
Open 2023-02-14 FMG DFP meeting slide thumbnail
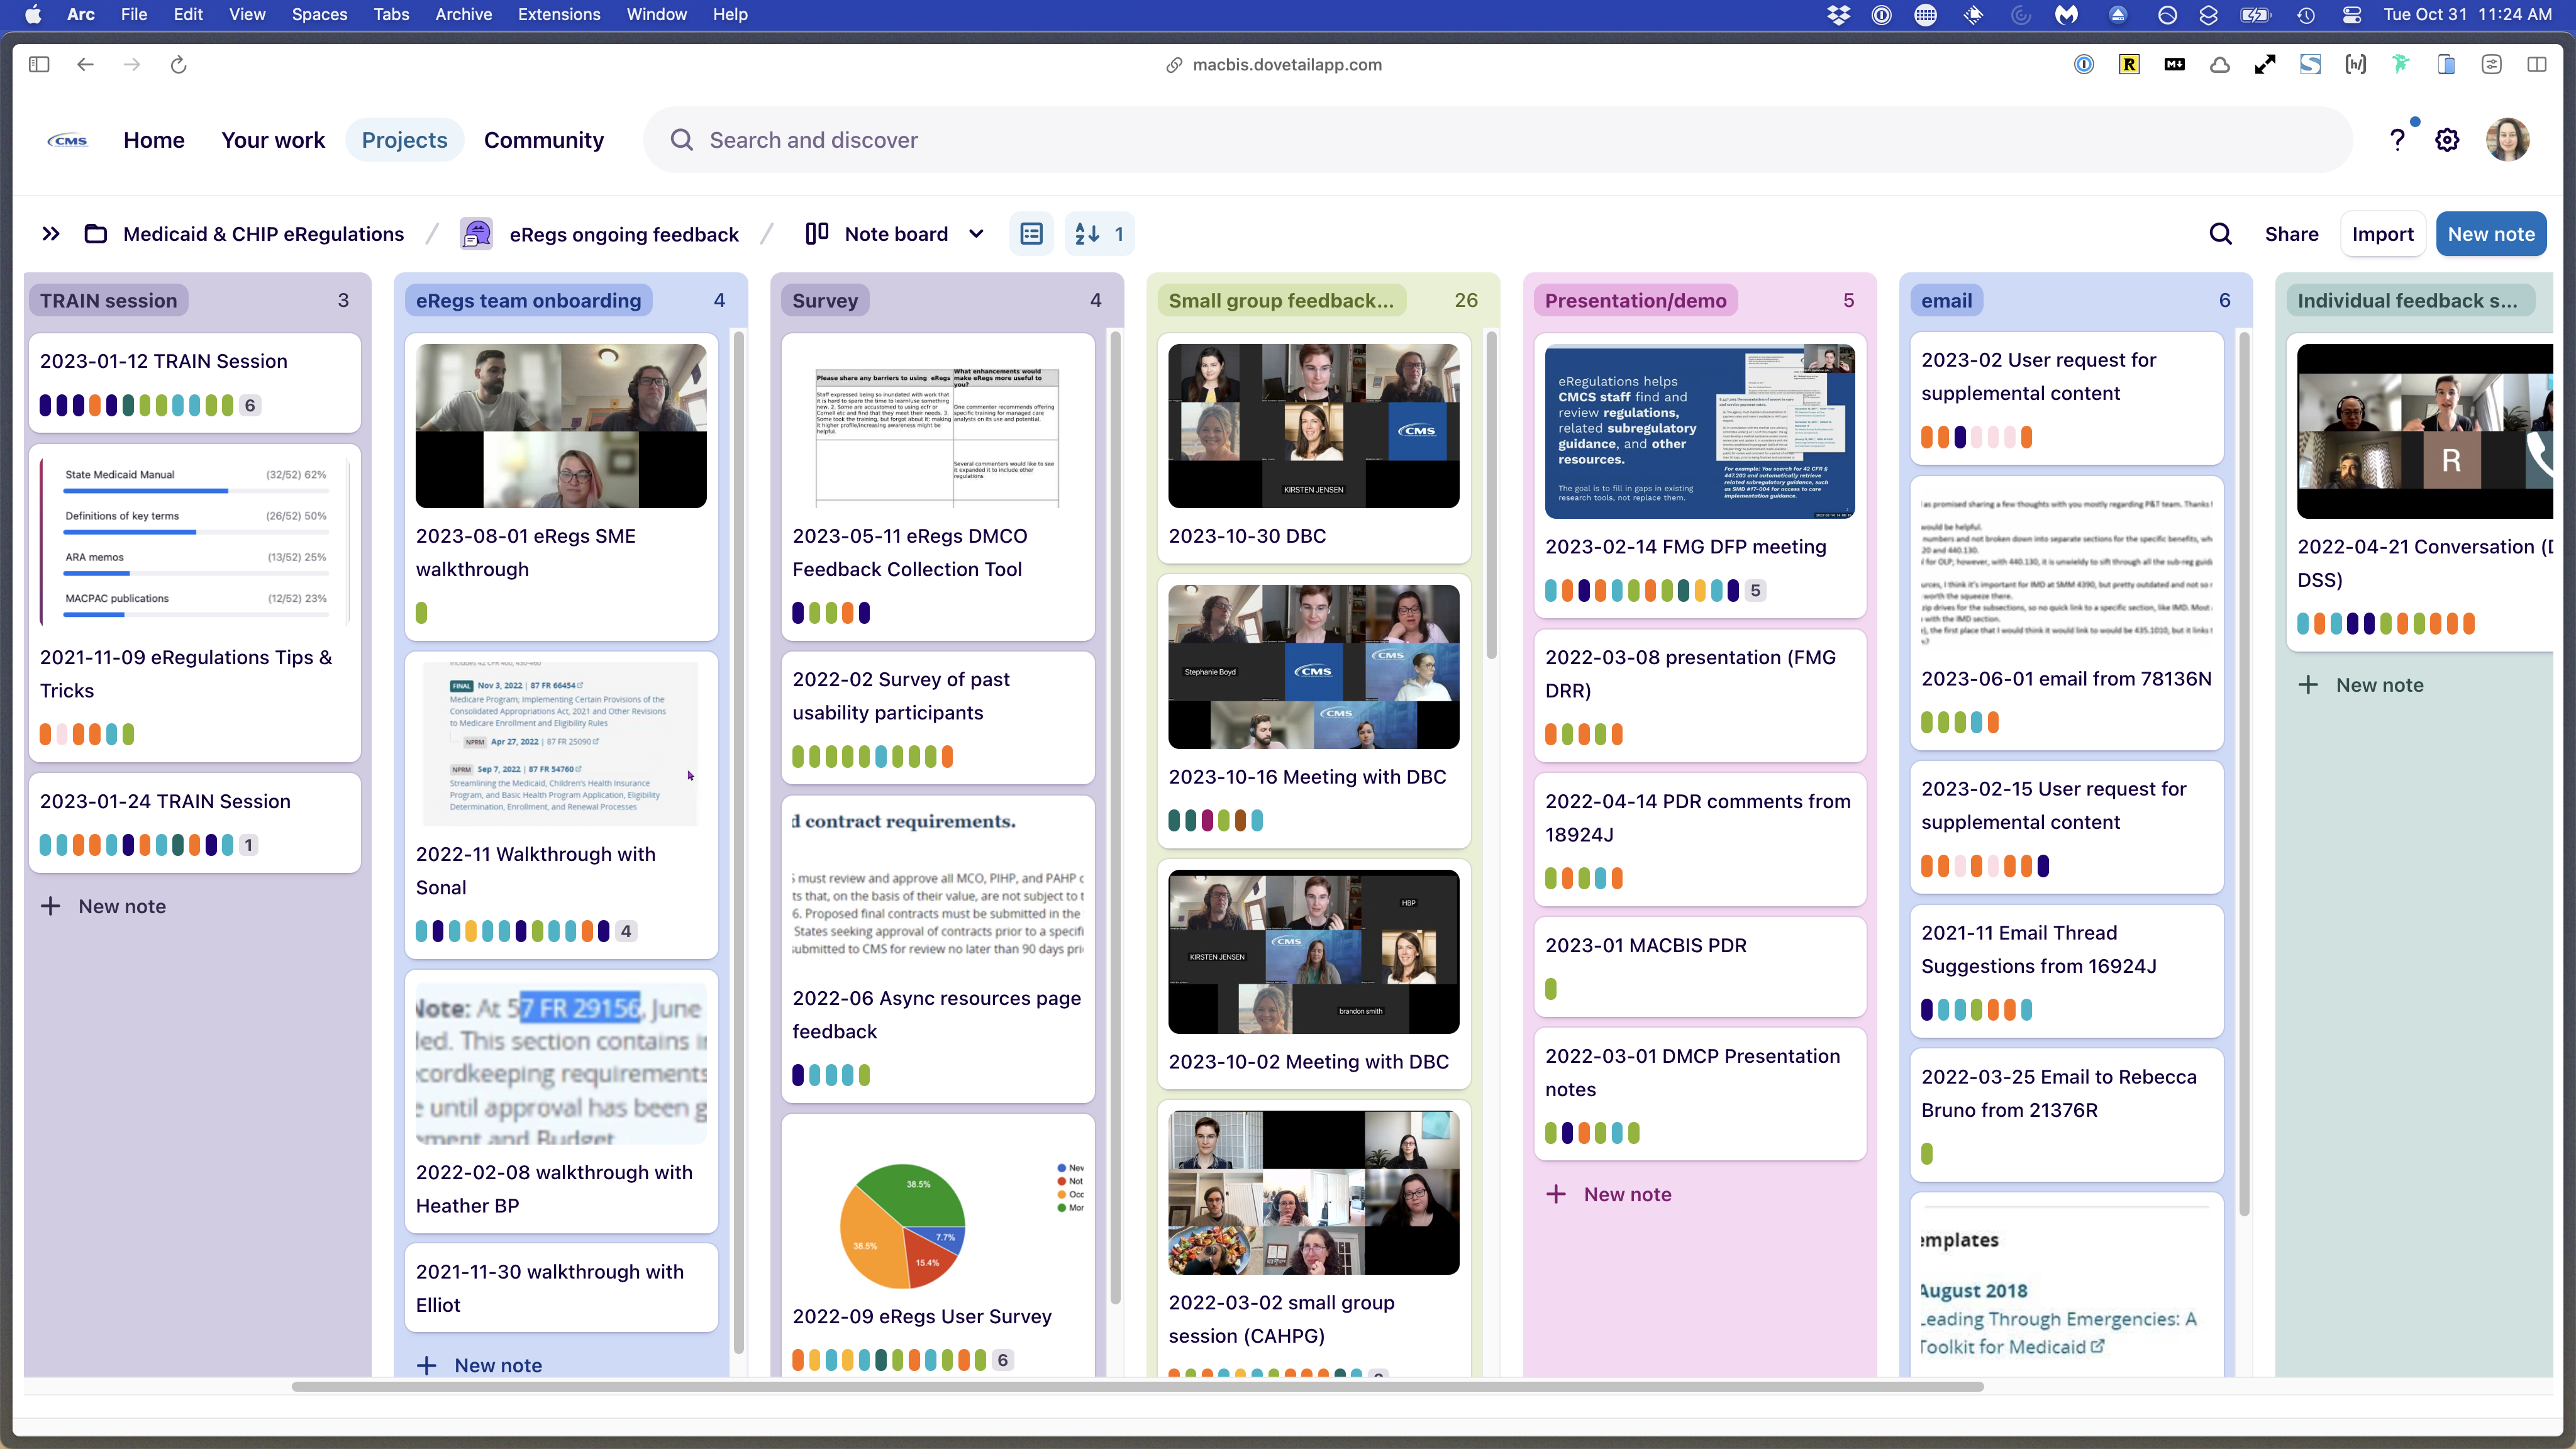[1699, 431]
